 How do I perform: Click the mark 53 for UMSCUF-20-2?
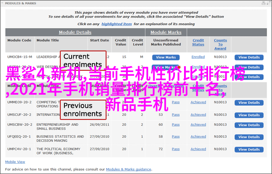[x=160, y=114]
